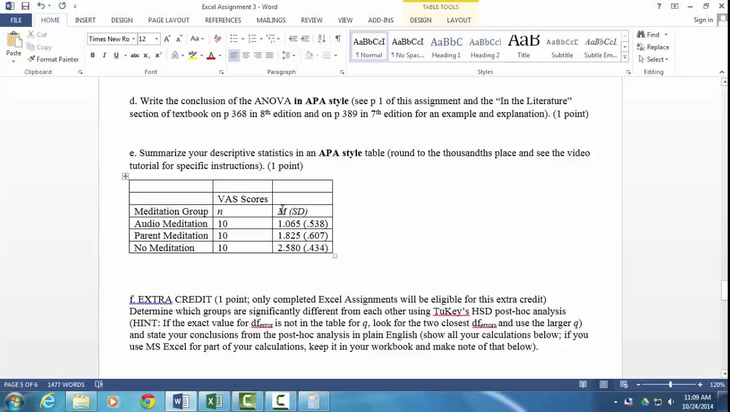This screenshot has width=730, height=412.
Task: Click the Redo repeat icon
Action: (62, 6)
